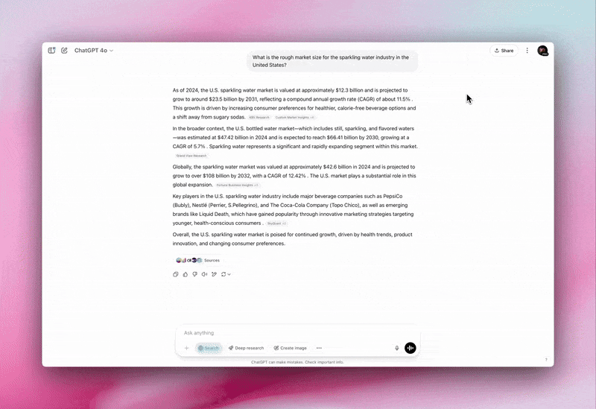Click the Share button
Image resolution: width=596 pixels, height=409 pixels.
(504, 51)
